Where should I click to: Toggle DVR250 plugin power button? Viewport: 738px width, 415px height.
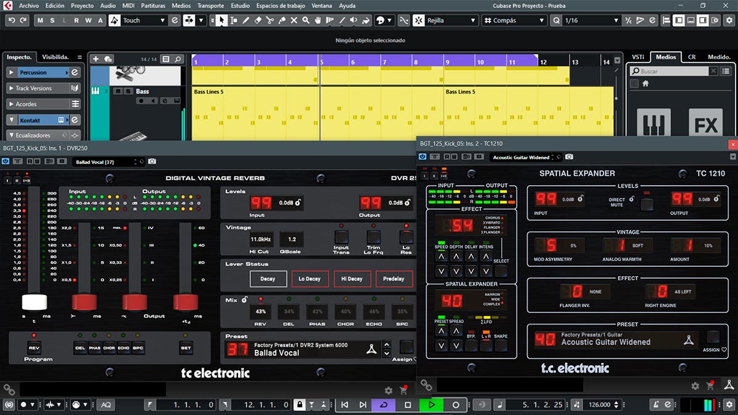pos(6,162)
